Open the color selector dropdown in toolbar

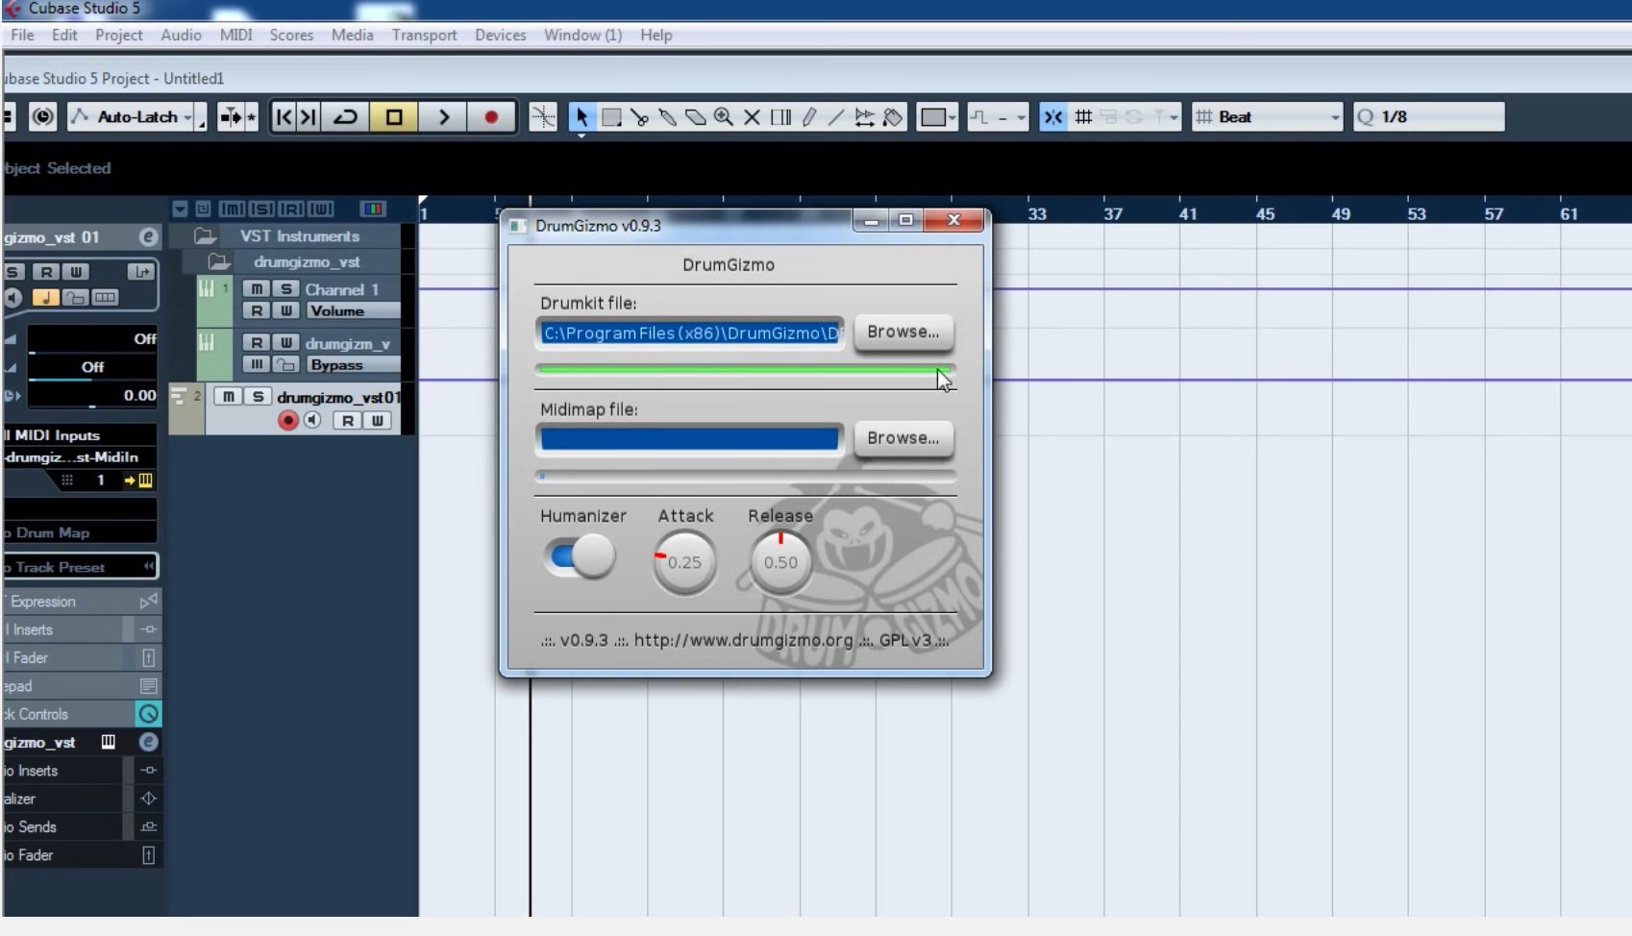(937, 117)
